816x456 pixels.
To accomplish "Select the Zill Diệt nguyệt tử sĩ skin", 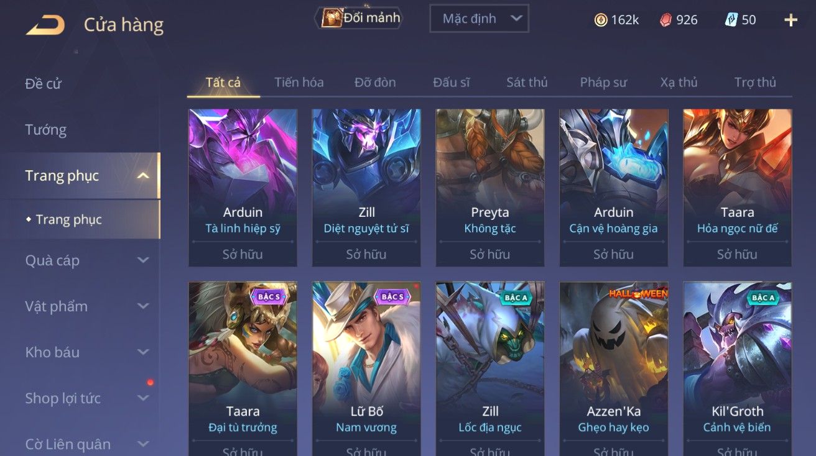I will click(x=366, y=188).
